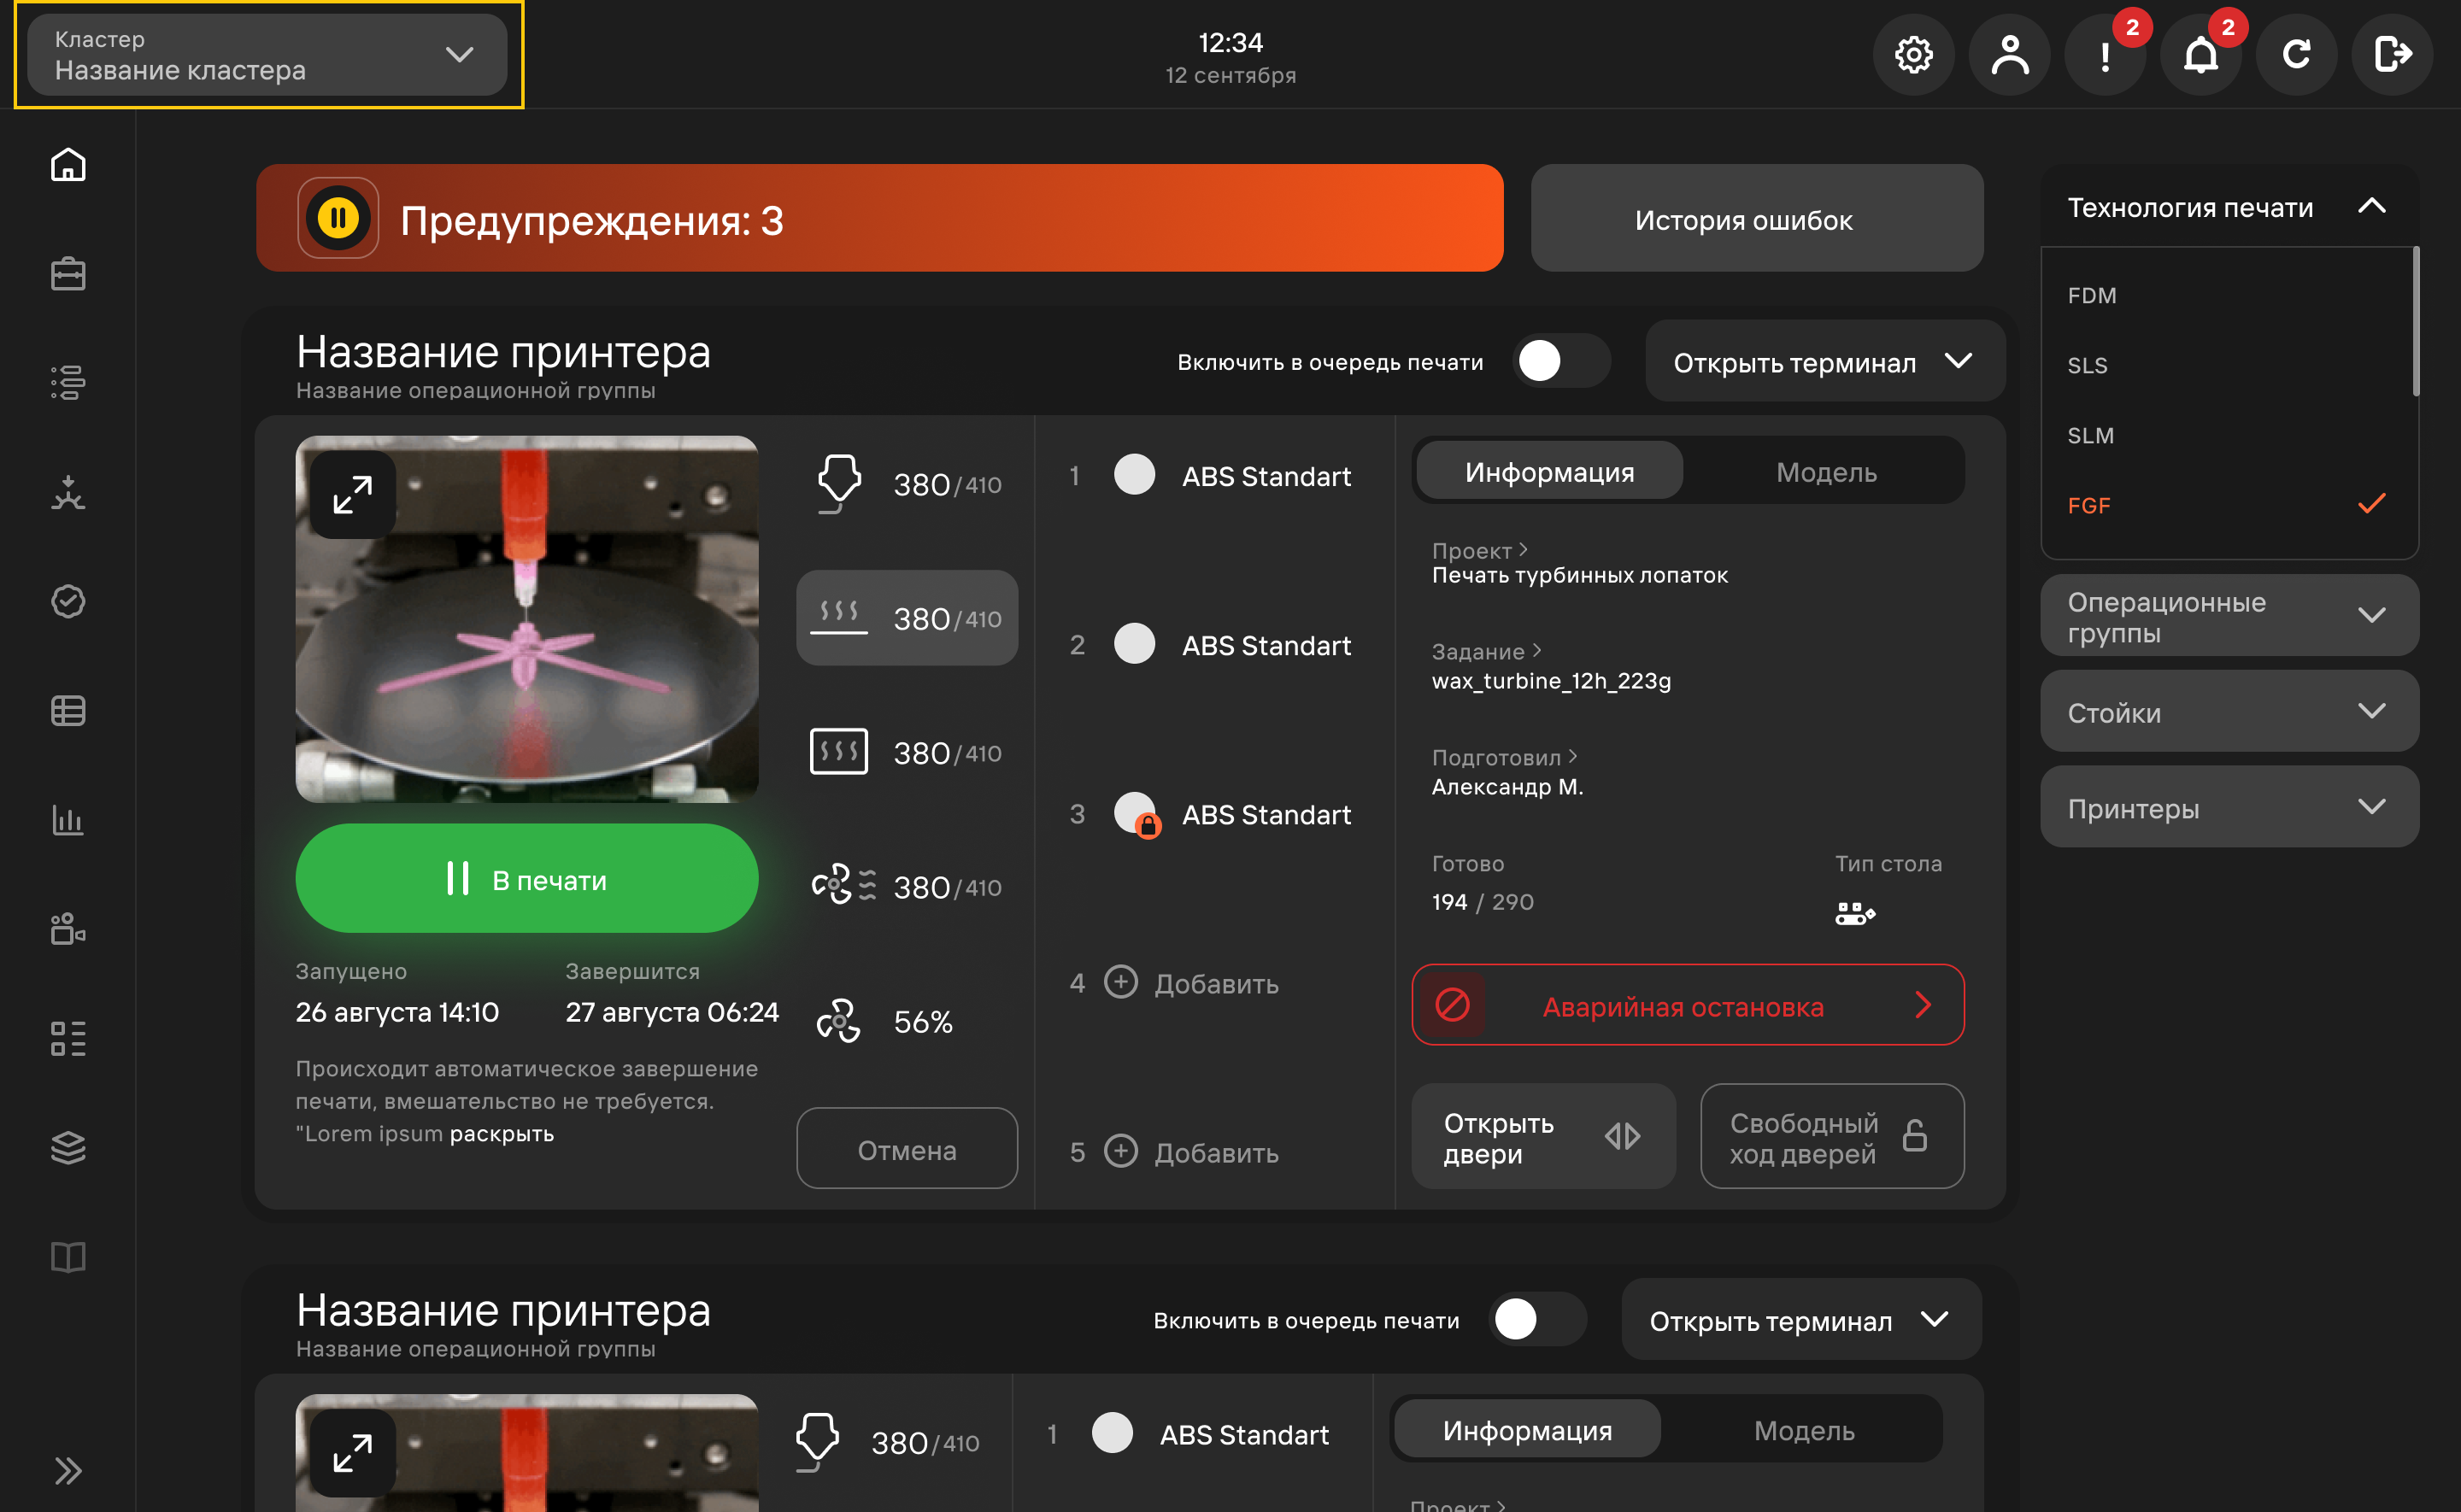This screenshot has height=1512, width=2461.
Task: Click Отмена button
Action: [x=907, y=1149]
